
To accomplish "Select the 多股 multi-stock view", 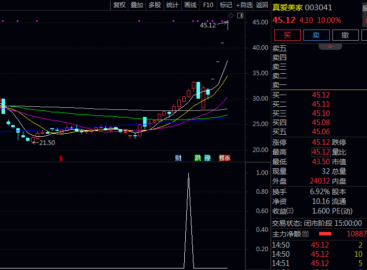I will pyautogui.click(x=154, y=5).
